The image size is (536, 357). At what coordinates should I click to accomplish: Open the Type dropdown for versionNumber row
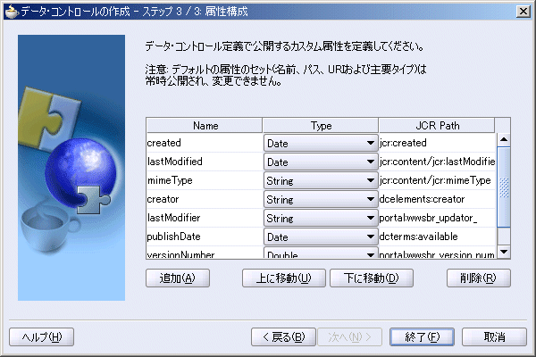point(321,253)
